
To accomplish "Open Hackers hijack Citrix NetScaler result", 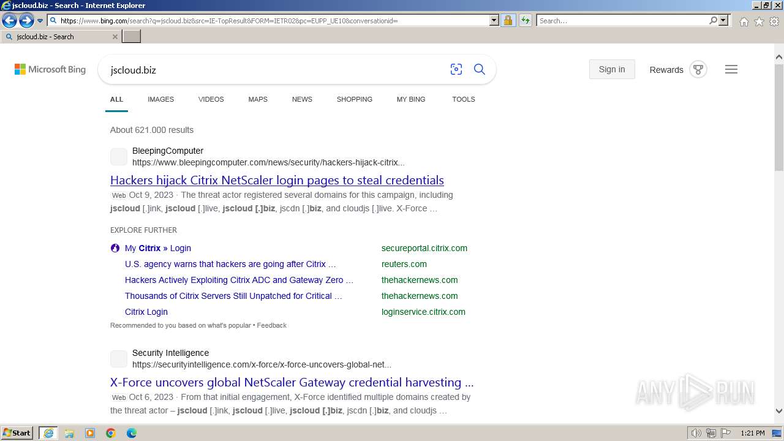I will click(277, 180).
